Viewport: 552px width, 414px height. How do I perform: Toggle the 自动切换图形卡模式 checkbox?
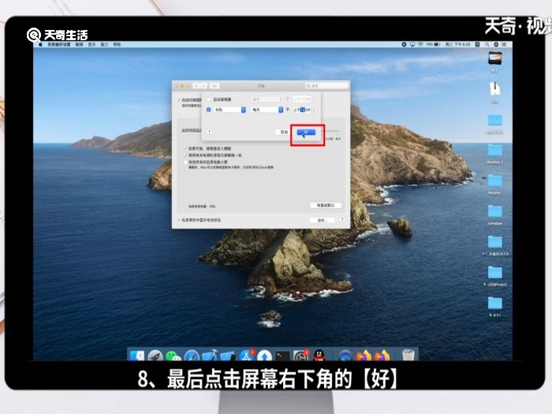pos(179,100)
